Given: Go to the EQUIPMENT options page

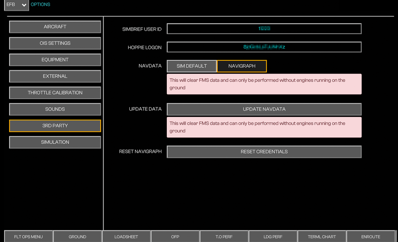Looking at the screenshot, I should point(55,60).
